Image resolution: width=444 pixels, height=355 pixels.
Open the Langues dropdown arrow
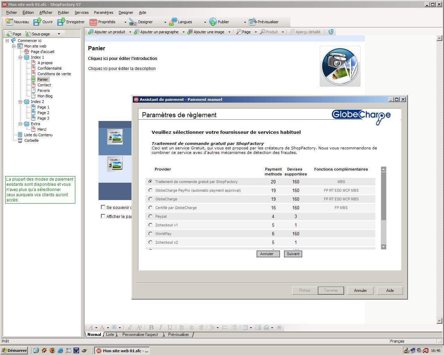205,22
